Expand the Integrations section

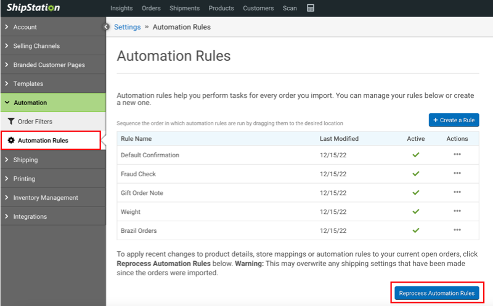(x=53, y=216)
